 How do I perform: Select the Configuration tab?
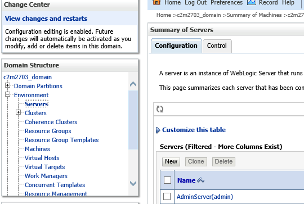176,46
